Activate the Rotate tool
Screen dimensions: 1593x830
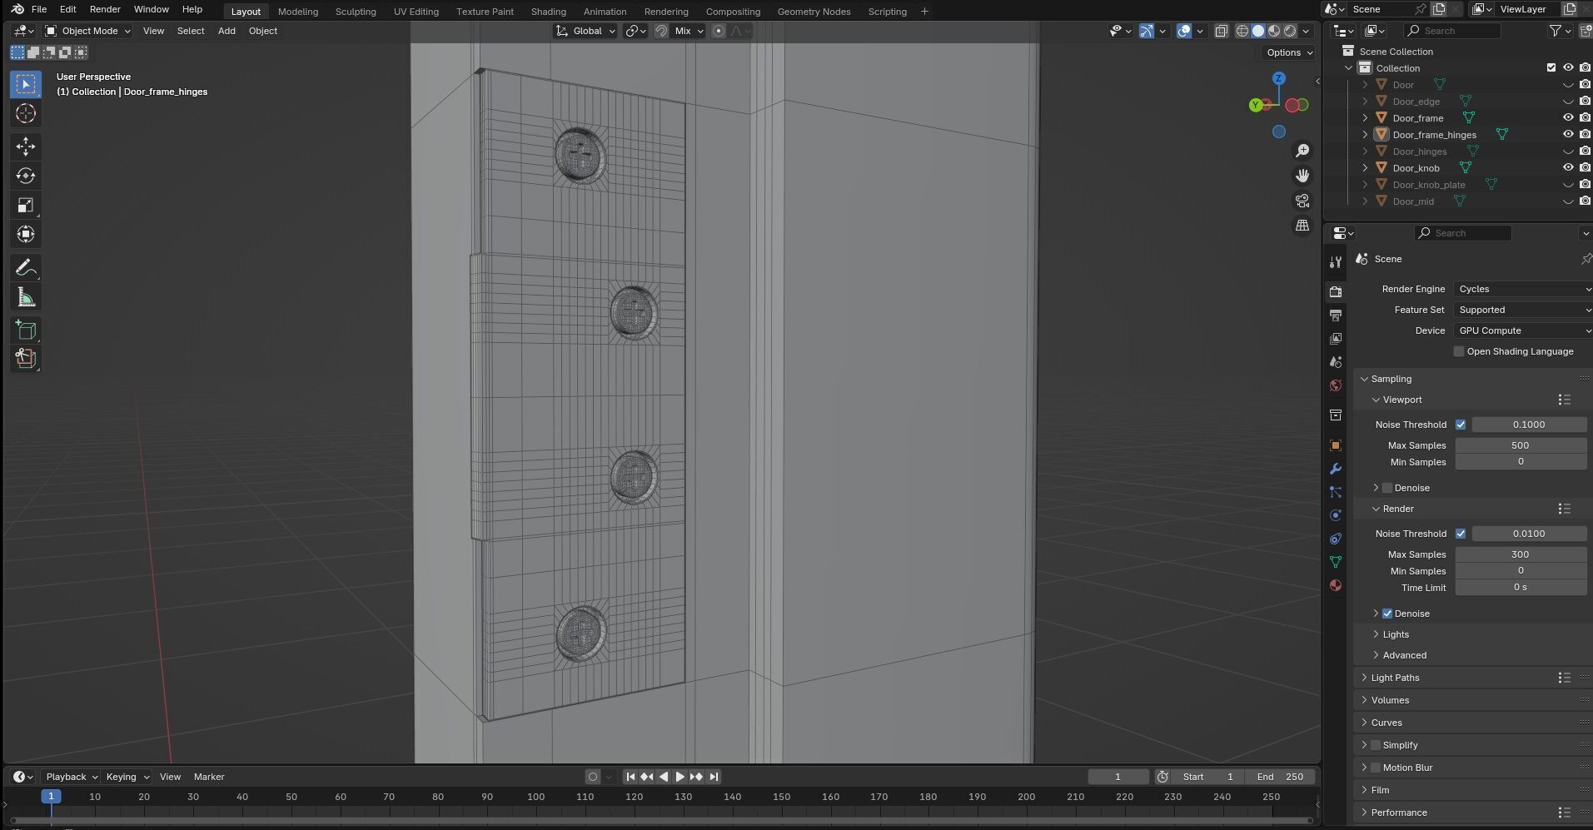pyautogui.click(x=26, y=176)
